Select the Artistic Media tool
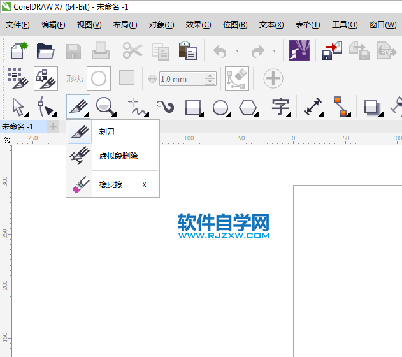 pos(166,106)
